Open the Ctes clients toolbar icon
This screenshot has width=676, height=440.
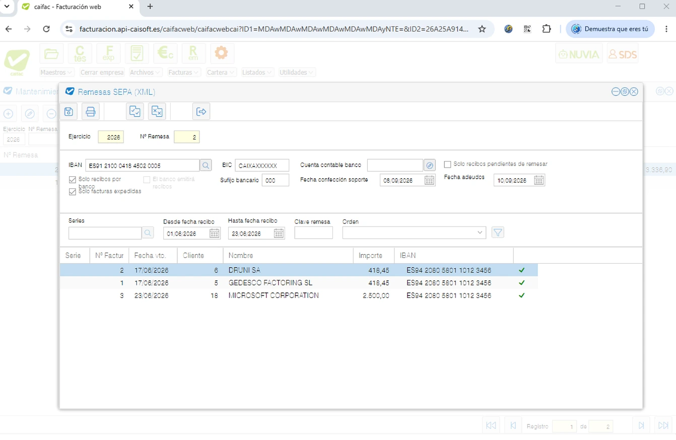[x=80, y=53]
